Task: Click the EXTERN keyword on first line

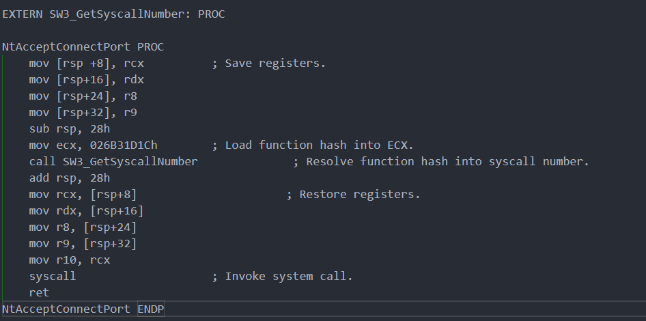Action: 23,14
